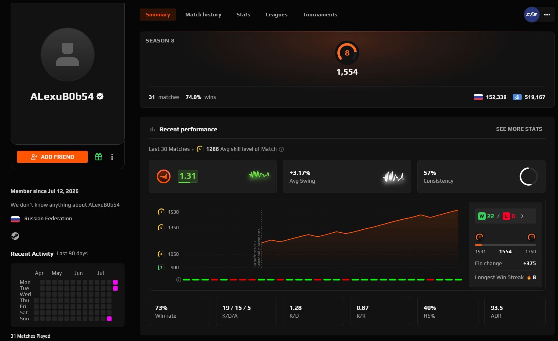This screenshot has height=341, width=558.
Task: Expand the W 22 / L 8 chevron
Action: 522,216
